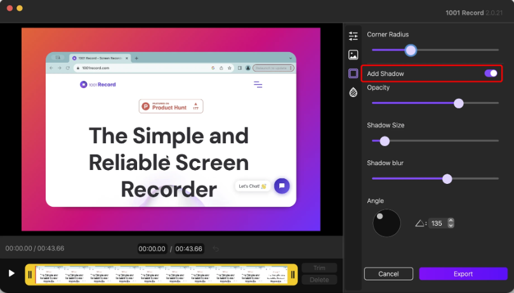Click the Shadow blur slider handle
514x293 pixels.
tap(447, 179)
